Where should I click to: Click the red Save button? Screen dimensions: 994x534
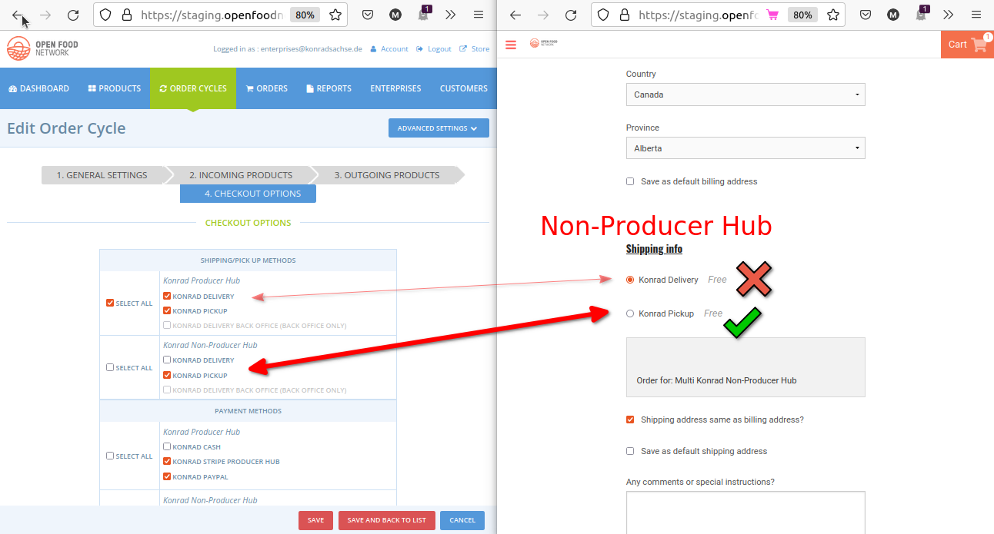315,520
